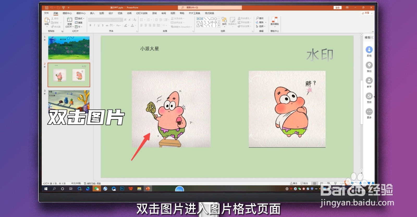Image resolution: width=417 pixels, height=217 pixels.
Task: Switch to the 插入 insert tab
Action: pyautogui.click(x=92, y=13)
